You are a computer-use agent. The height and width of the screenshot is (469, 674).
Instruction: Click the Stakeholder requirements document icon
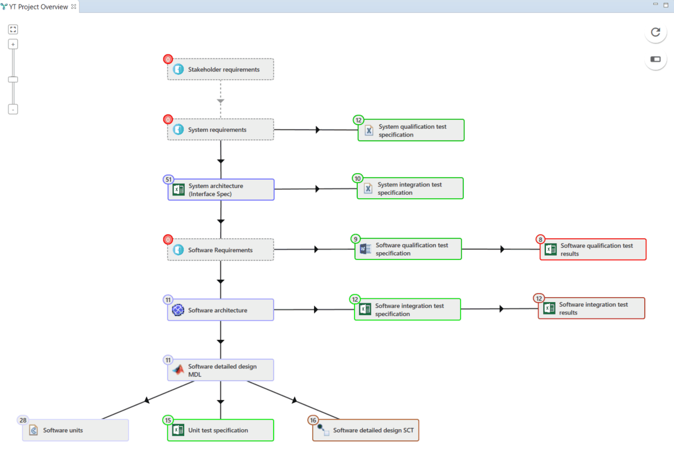177,69
